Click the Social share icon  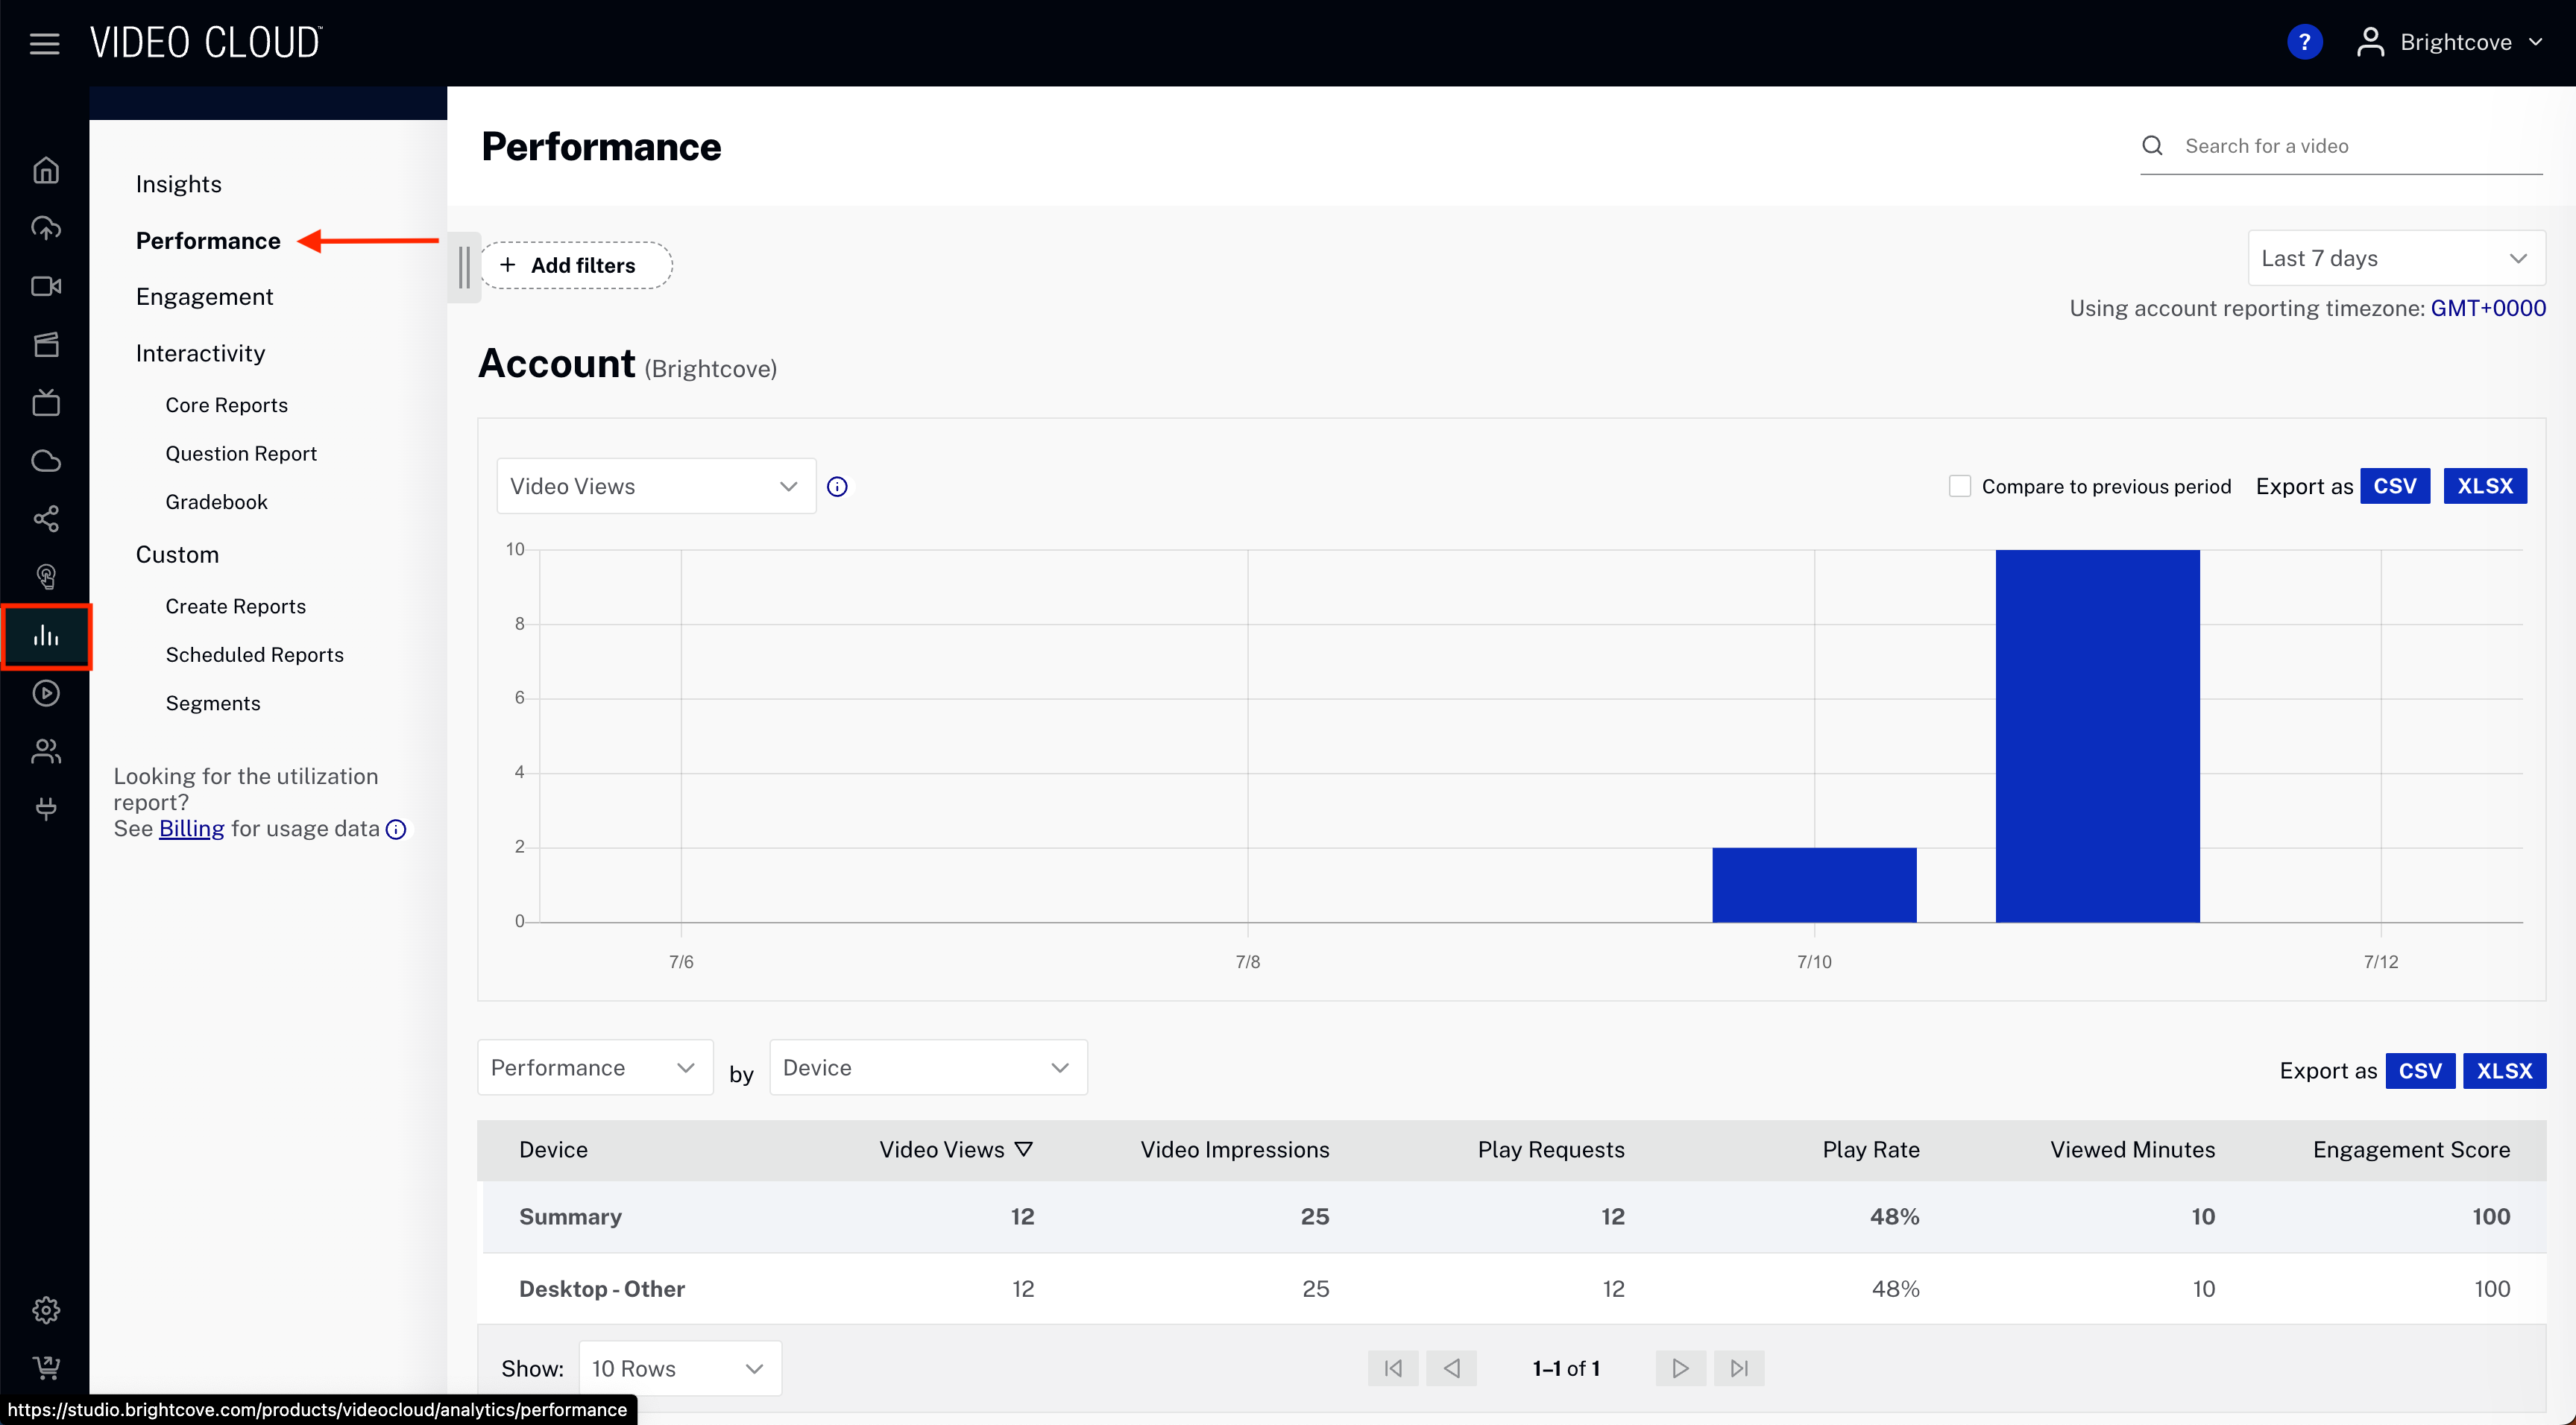pos(46,519)
